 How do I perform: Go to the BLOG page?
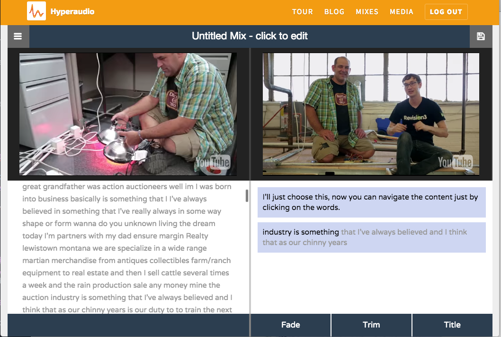pyautogui.click(x=334, y=12)
